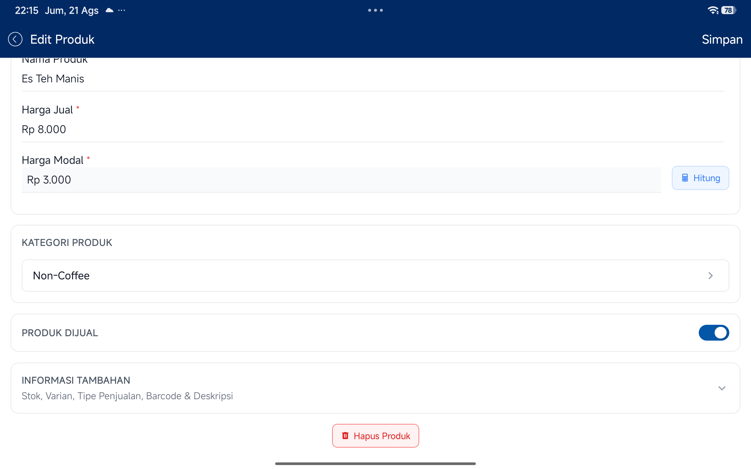Screen dimensions: 751x469
Task: Tap the three-dot multitasking indicator at top center
Action: [x=375, y=10]
